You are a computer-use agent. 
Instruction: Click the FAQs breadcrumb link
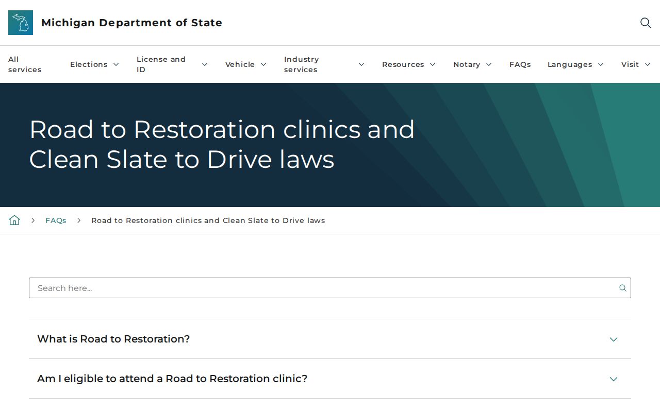pos(56,220)
